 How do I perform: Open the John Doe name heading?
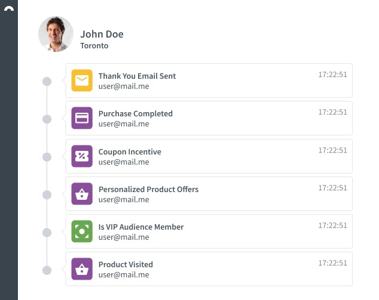tap(102, 34)
